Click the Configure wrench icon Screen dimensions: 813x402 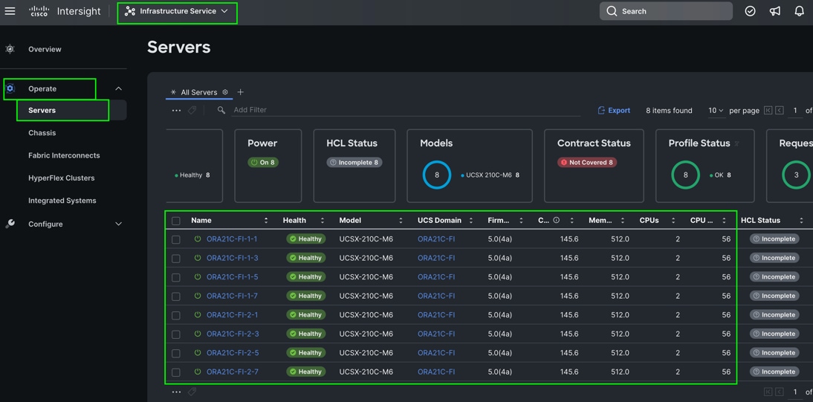click(10, 224)
